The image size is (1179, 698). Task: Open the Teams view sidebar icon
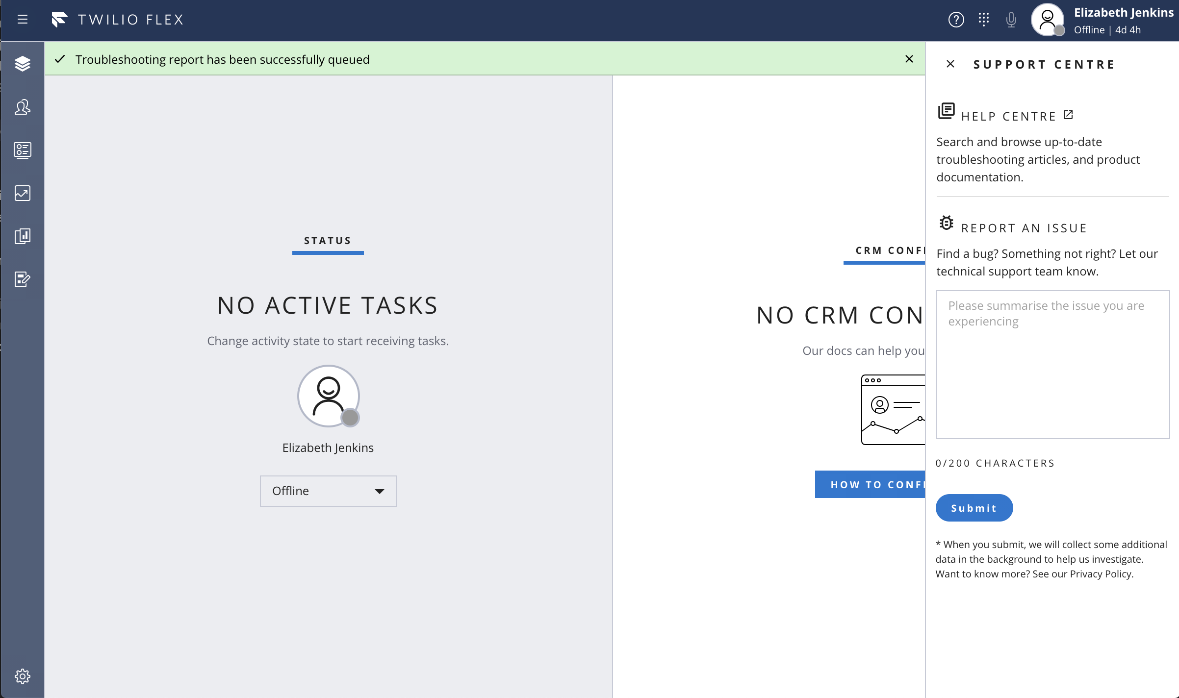click(22, 107)
